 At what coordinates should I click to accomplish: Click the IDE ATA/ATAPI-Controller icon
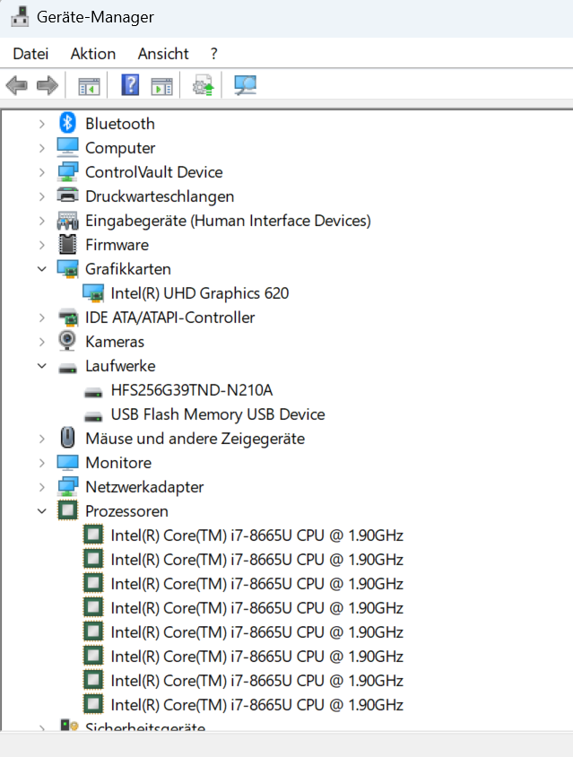click(x=67, y=318)
